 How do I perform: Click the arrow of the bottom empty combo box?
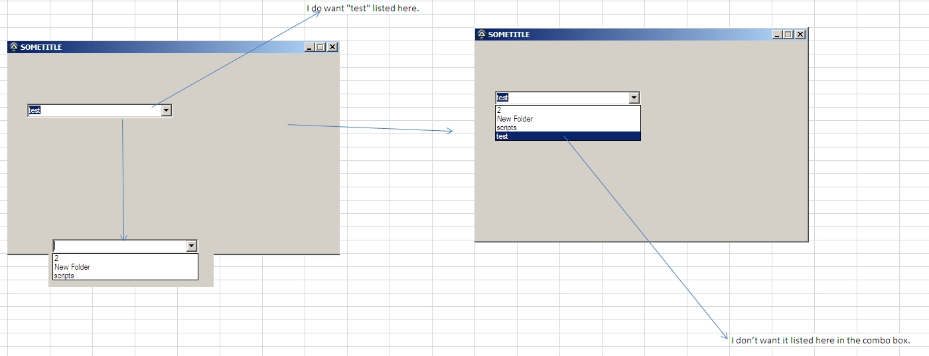pos(192,246)
